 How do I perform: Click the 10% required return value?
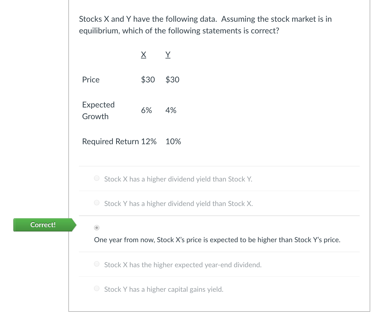click(173, 141)
